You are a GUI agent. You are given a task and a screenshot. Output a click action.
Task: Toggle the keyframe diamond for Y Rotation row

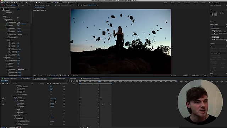point(2,105)
